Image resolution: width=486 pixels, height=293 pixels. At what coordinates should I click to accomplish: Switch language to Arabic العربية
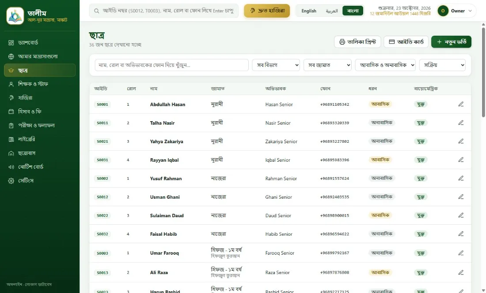332,11
